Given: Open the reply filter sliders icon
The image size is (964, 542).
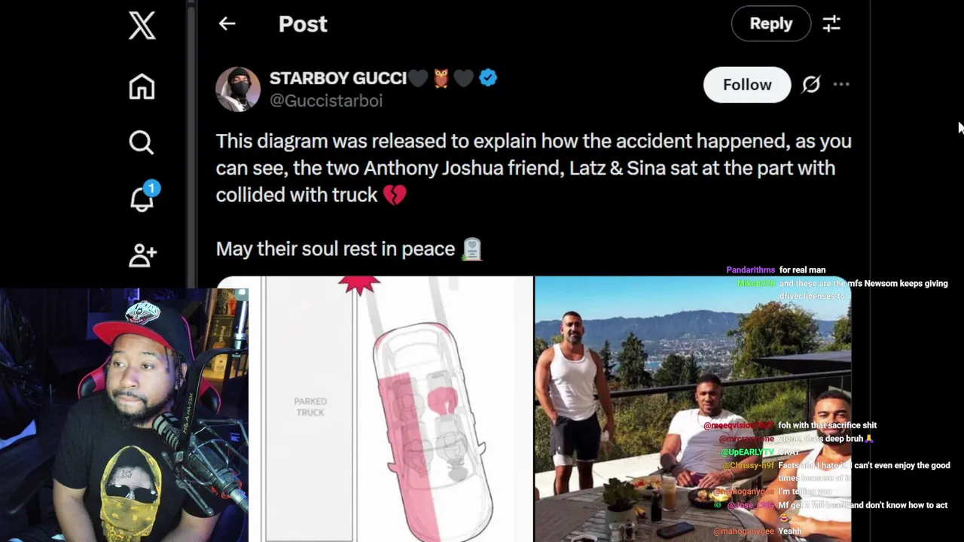Looking at the screenshot, I should click(831, 24).
